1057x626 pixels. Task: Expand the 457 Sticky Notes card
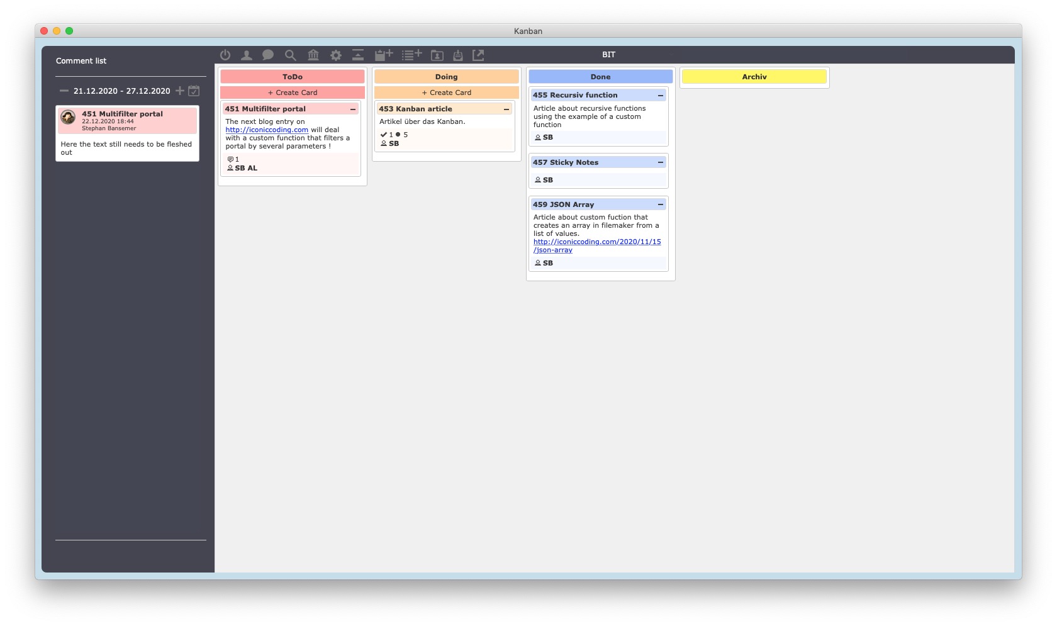[661, 162]
